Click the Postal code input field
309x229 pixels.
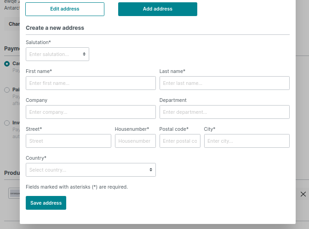coord(180,141)
